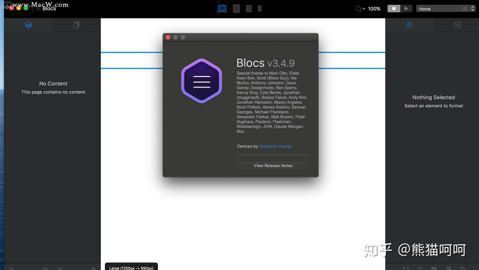Click the Blocs hexagon app logo

[x=202, y=81]
